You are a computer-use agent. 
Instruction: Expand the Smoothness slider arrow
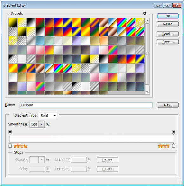pyautogui.click(x=42, y=124)
